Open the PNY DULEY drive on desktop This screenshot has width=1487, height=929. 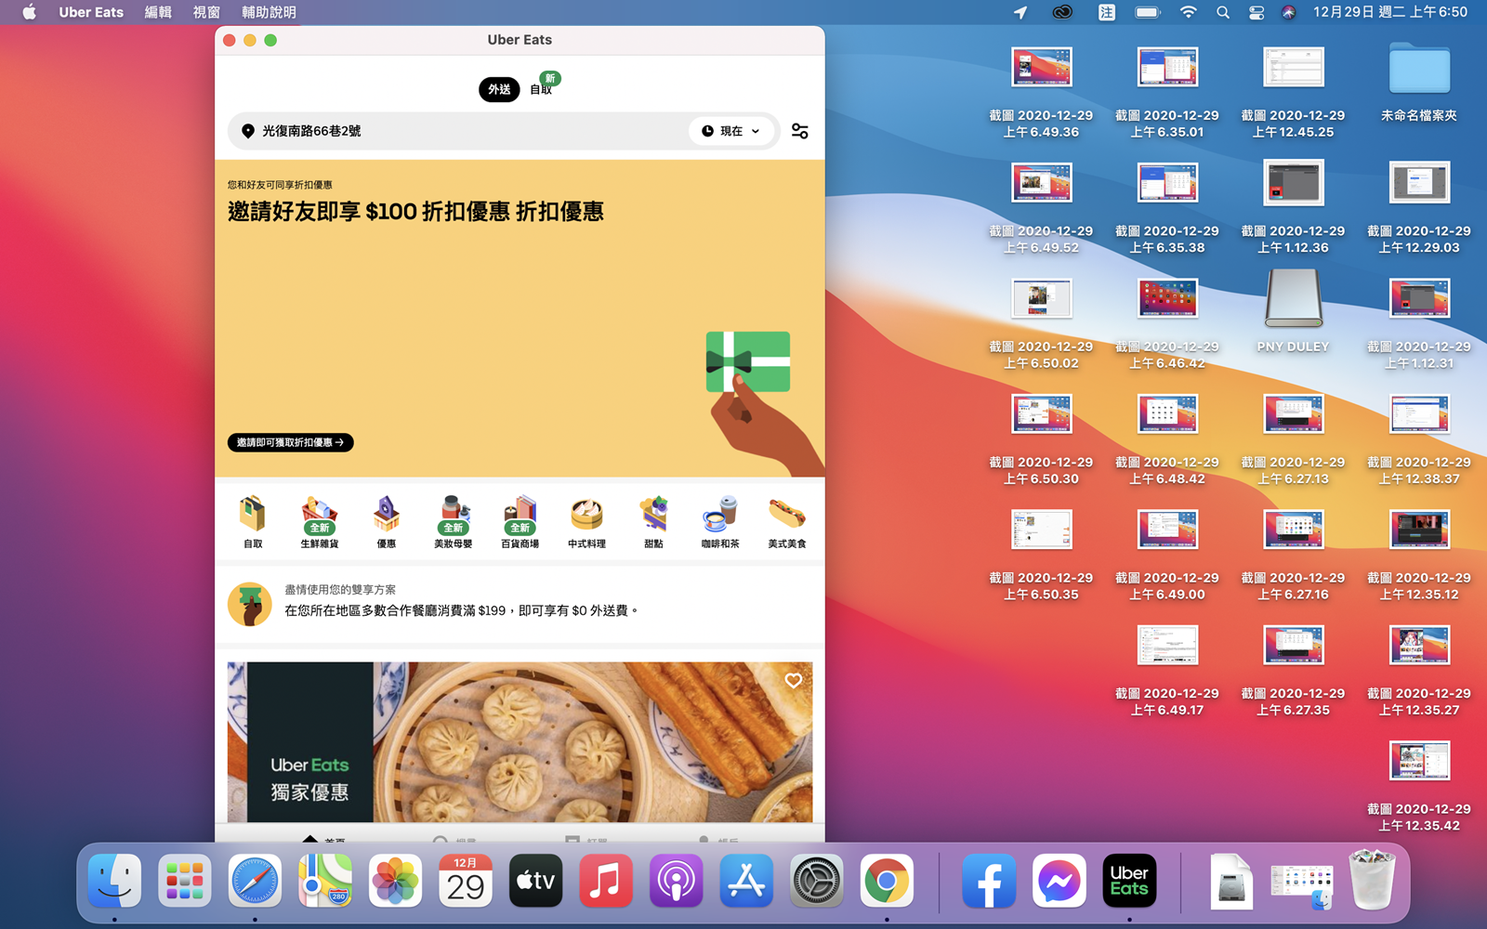[x=1293, y=299]
